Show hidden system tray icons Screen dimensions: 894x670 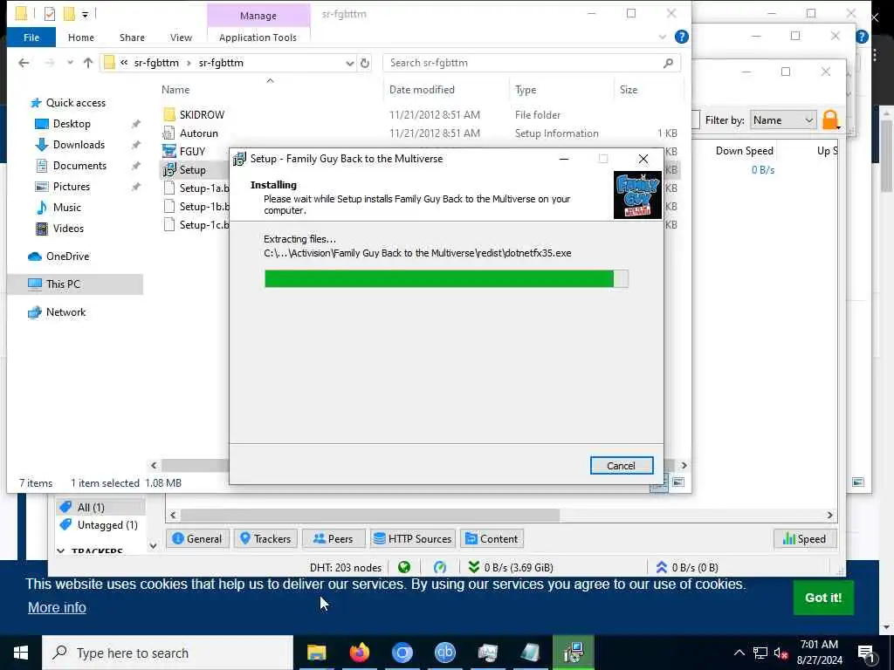click(739, 653)
